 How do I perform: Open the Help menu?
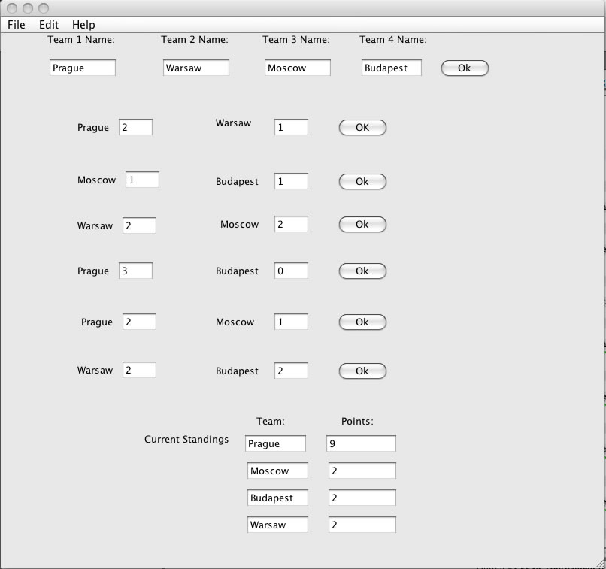83,25
